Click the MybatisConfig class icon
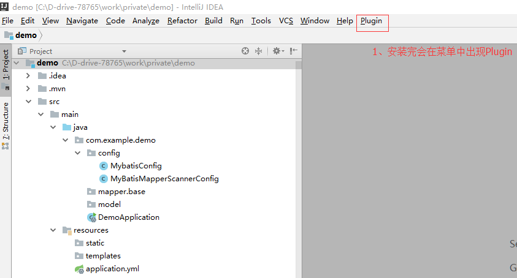The image size is (517, 278). point(104,166)
